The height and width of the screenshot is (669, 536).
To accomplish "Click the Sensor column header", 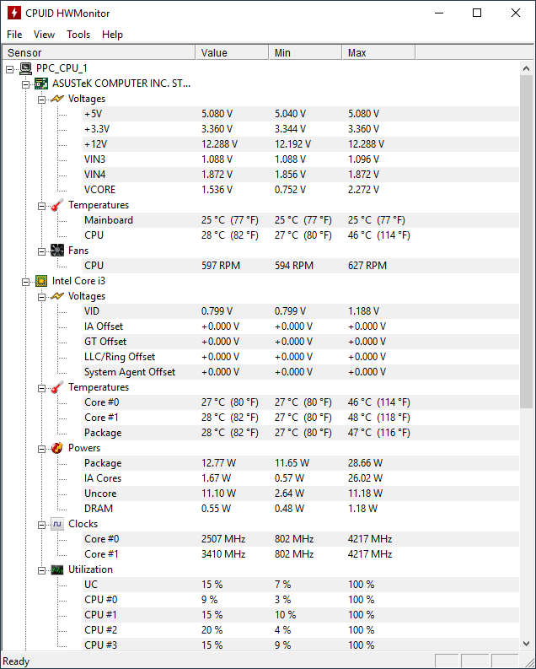I will pos(99,53).
